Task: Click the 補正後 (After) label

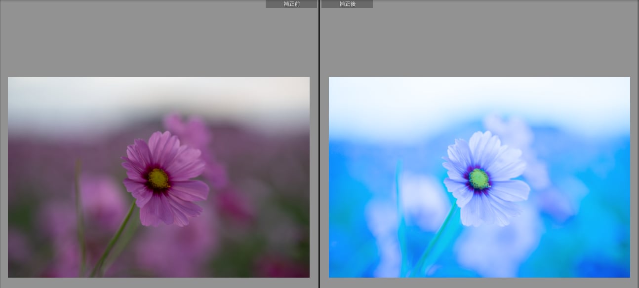Action: (x=347, y=4)
